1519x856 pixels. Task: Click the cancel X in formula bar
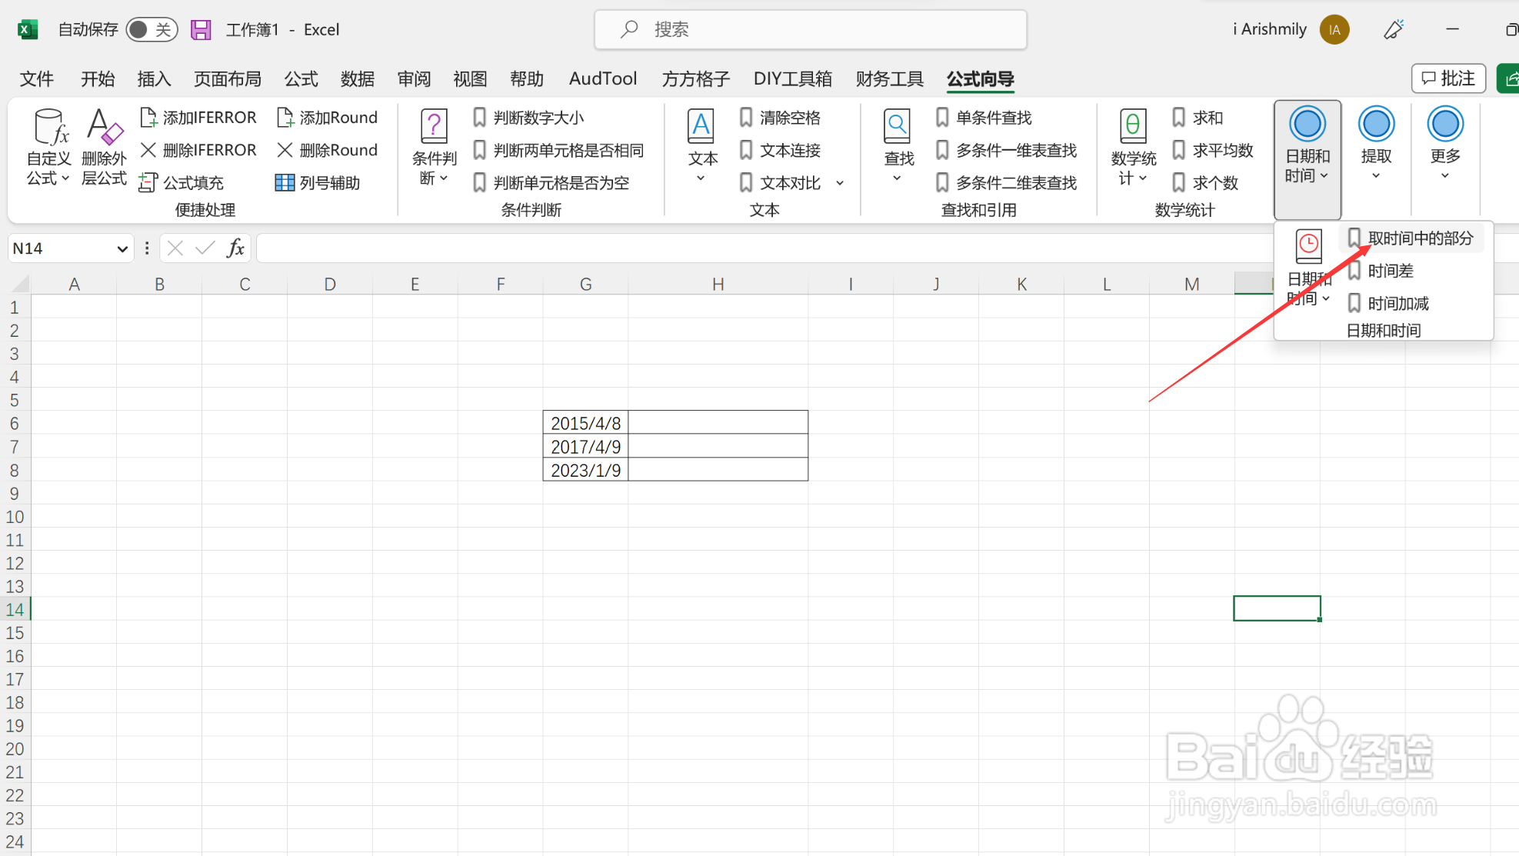[175, 248]
